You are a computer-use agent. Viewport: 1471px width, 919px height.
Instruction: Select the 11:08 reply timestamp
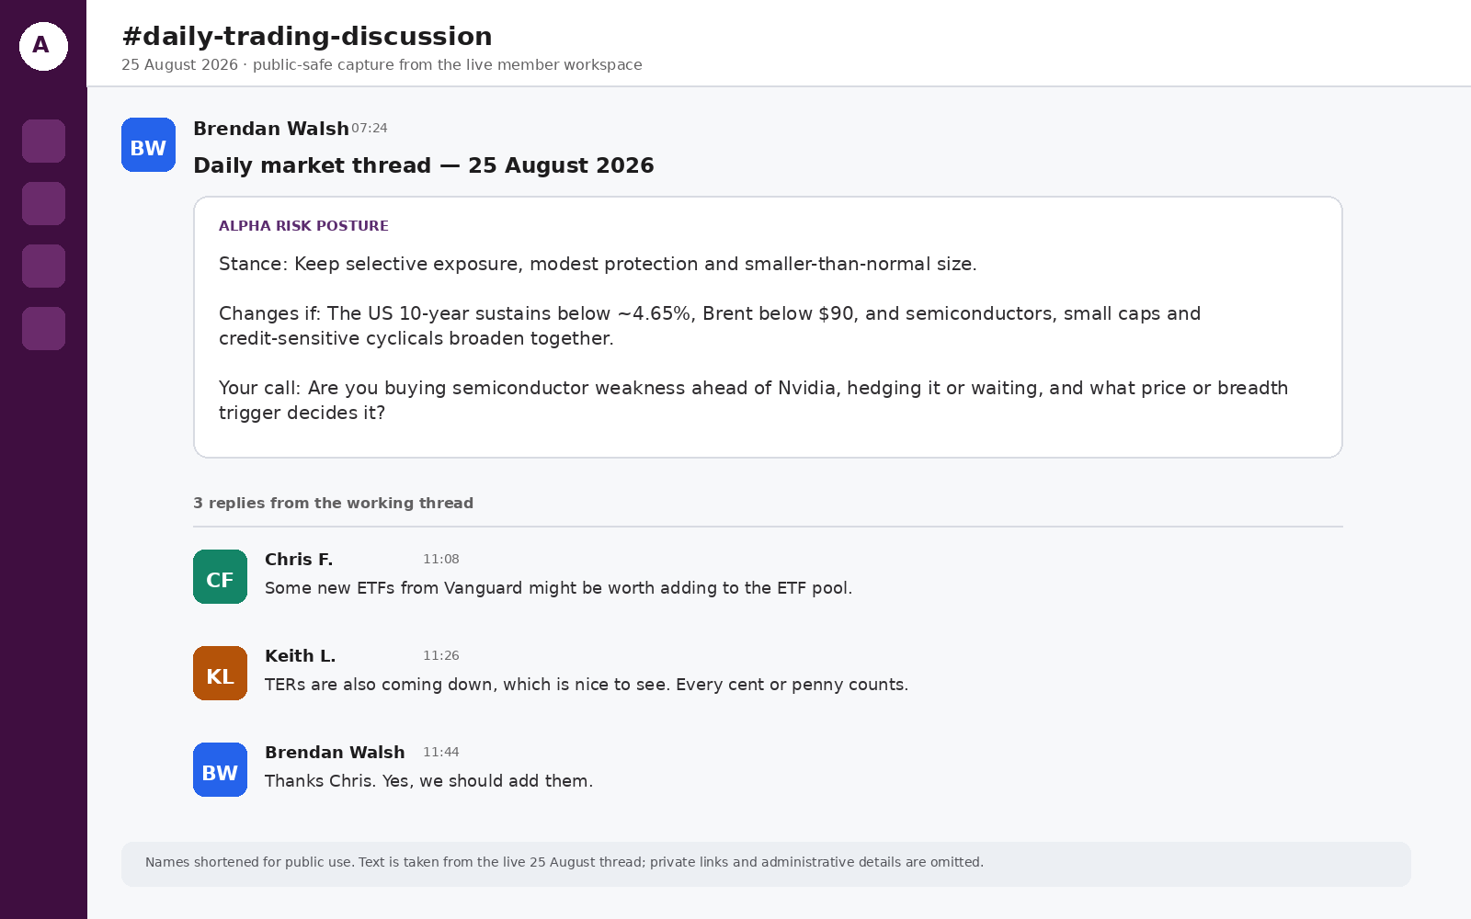tap(441, 559)
